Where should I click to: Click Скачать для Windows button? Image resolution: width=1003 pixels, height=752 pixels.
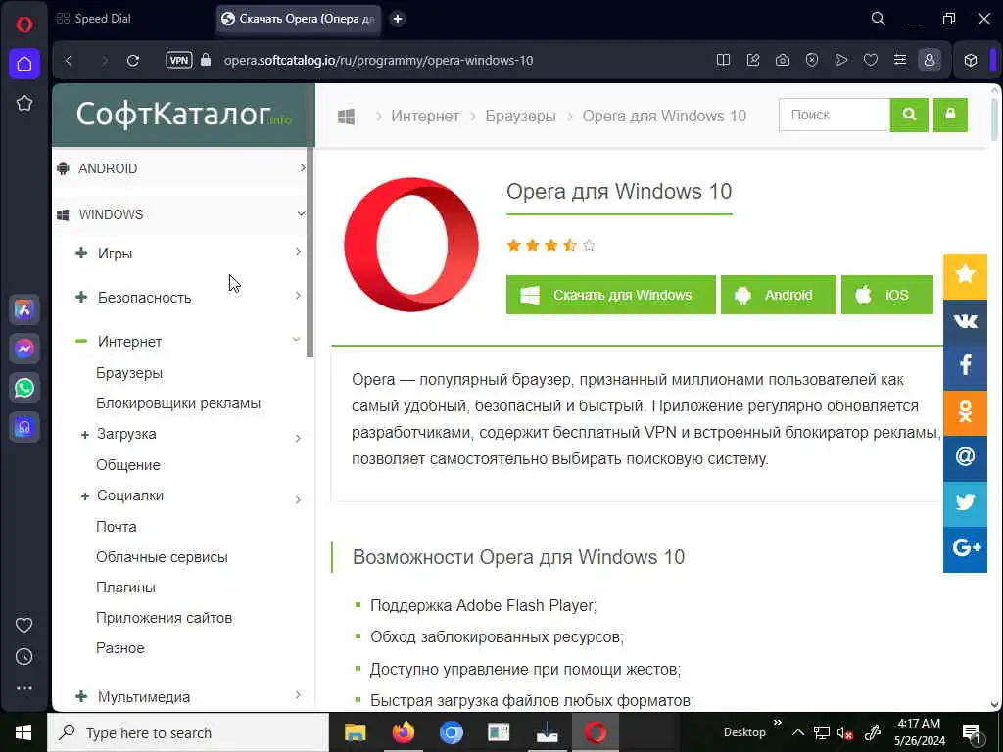[611, 295]
